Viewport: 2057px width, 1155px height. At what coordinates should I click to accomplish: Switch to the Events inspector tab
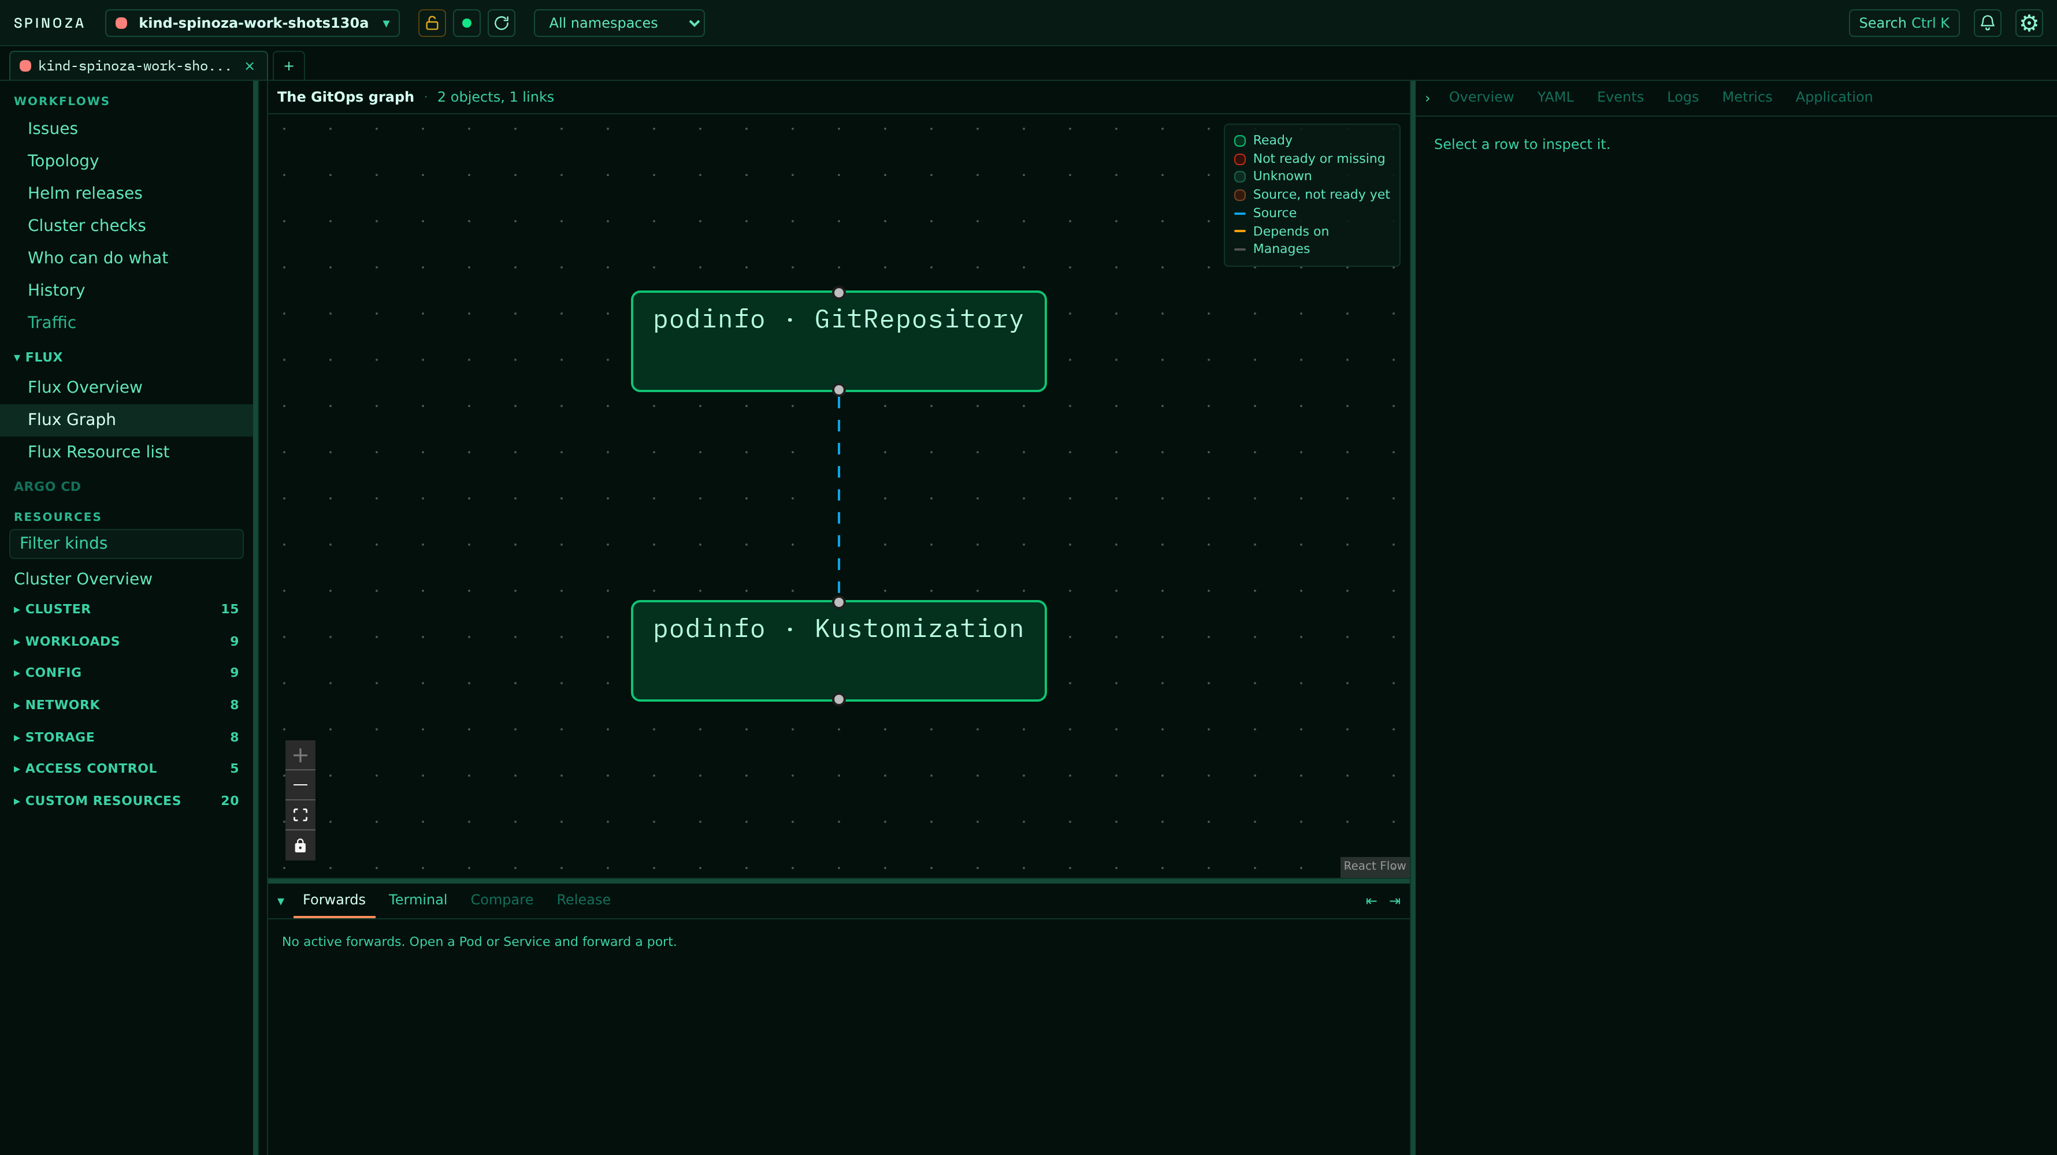pyautogui.click(x=1620, y=96)
